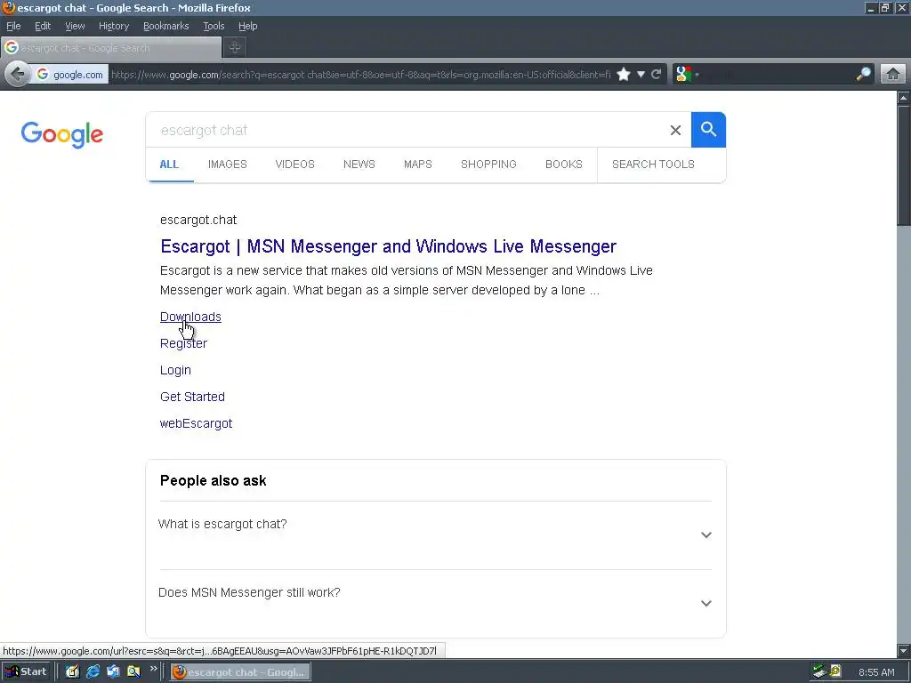Viewport: 911px width, 683px height.
Task: Click the People also ask heading
Action: pos(214,481)
